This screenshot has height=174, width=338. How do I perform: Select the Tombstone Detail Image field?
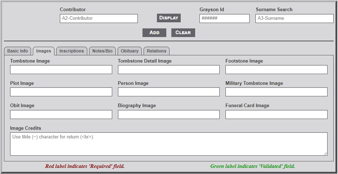coord(168,70)
